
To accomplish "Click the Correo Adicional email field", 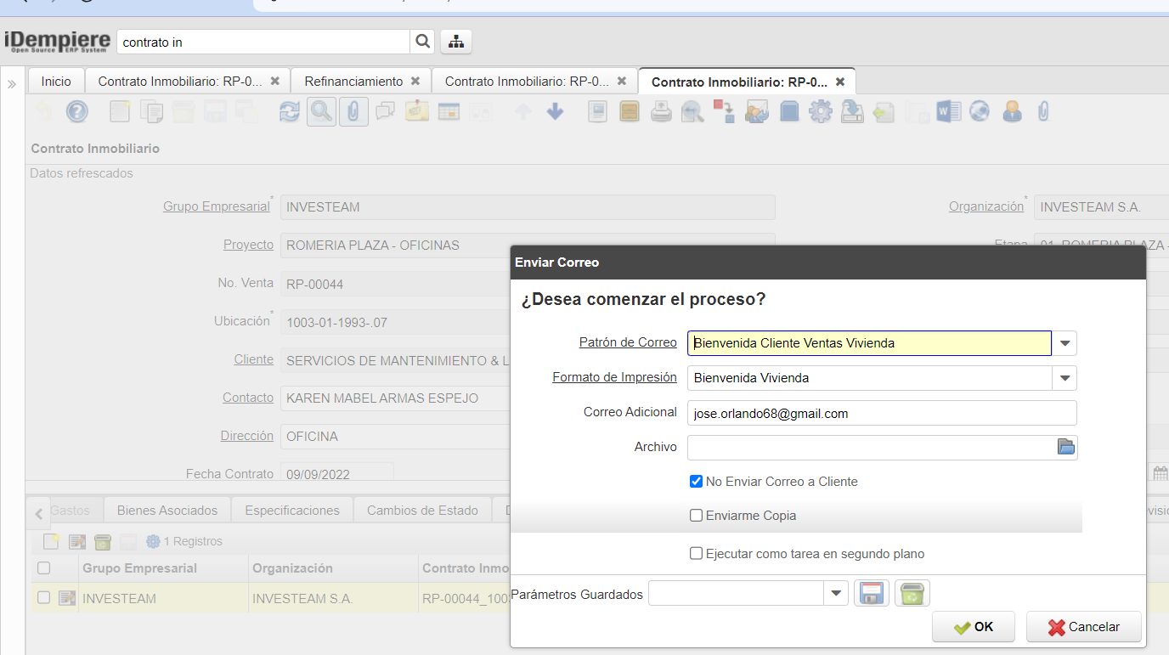I will point(881,414).
